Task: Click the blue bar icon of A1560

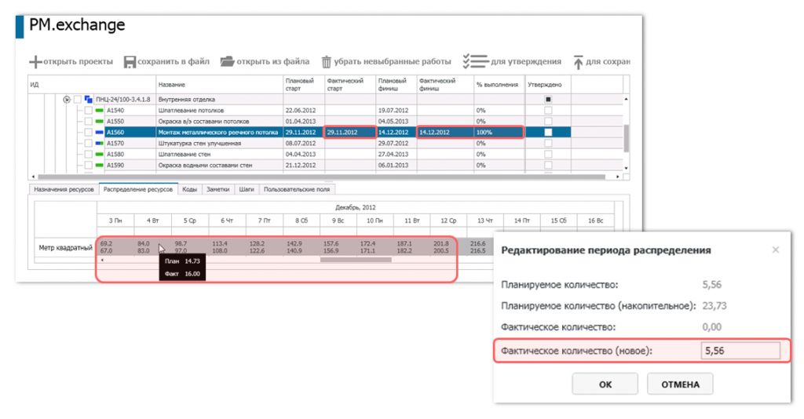Action: pyautogui.click(x=100, y=132)
